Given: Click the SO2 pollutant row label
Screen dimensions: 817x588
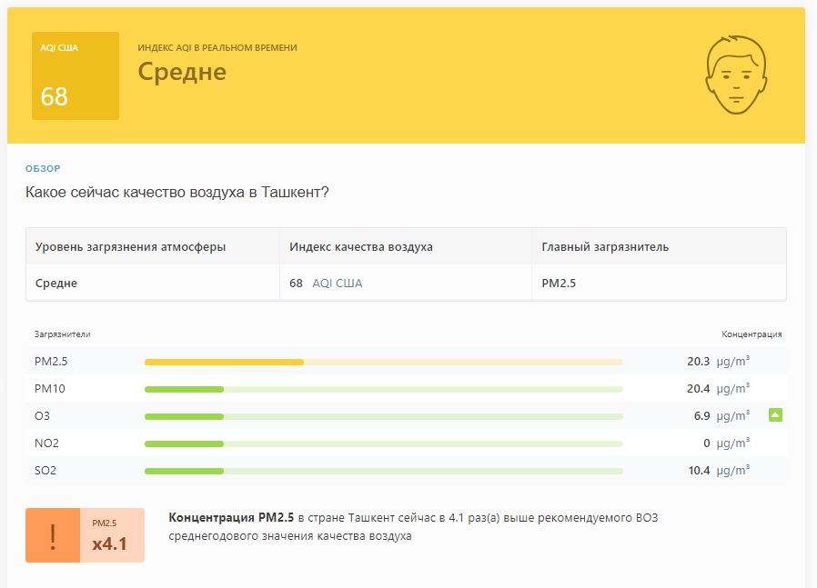Looking at the screenshot, I should pos(45,471).
